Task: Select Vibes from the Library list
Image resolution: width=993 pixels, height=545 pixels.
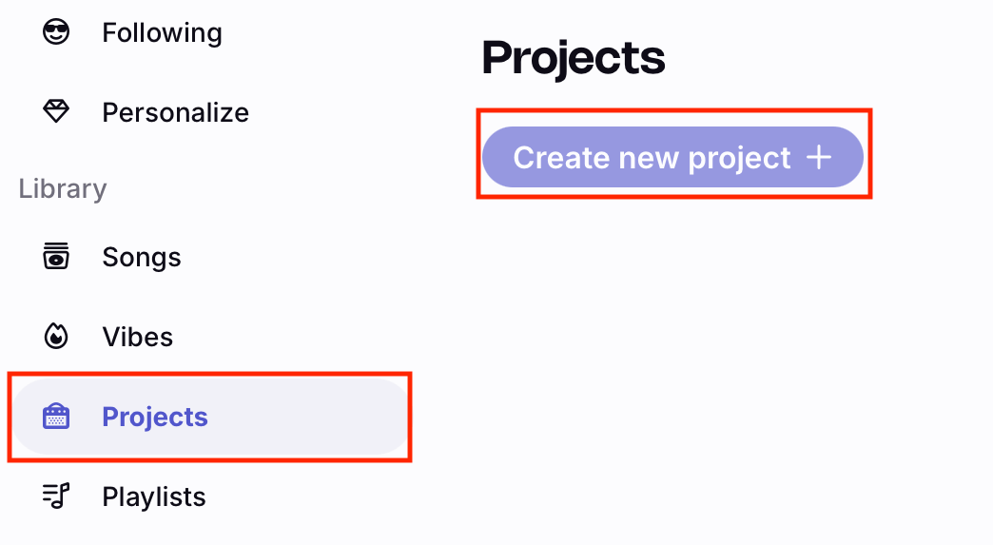Action: (138, 337)
